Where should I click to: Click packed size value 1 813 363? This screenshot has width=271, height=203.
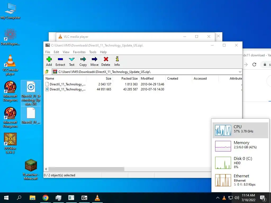coord(131,84)
